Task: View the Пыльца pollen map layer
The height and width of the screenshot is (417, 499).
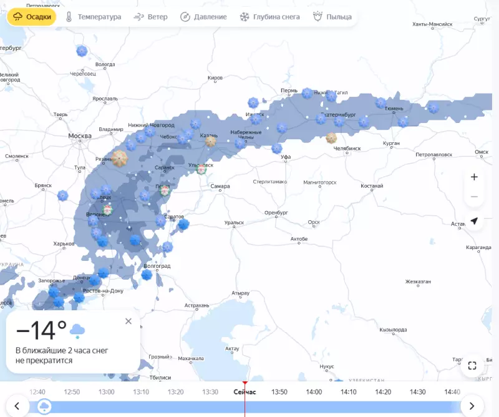Action: coord(332,17)
